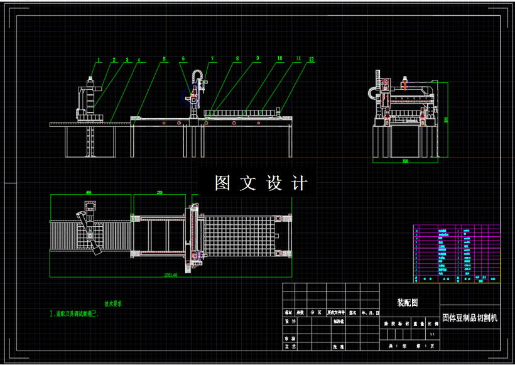This screenshot has height=365, width=515.
Task: Pick the 400 dimension above the top view
Action: 89,192
